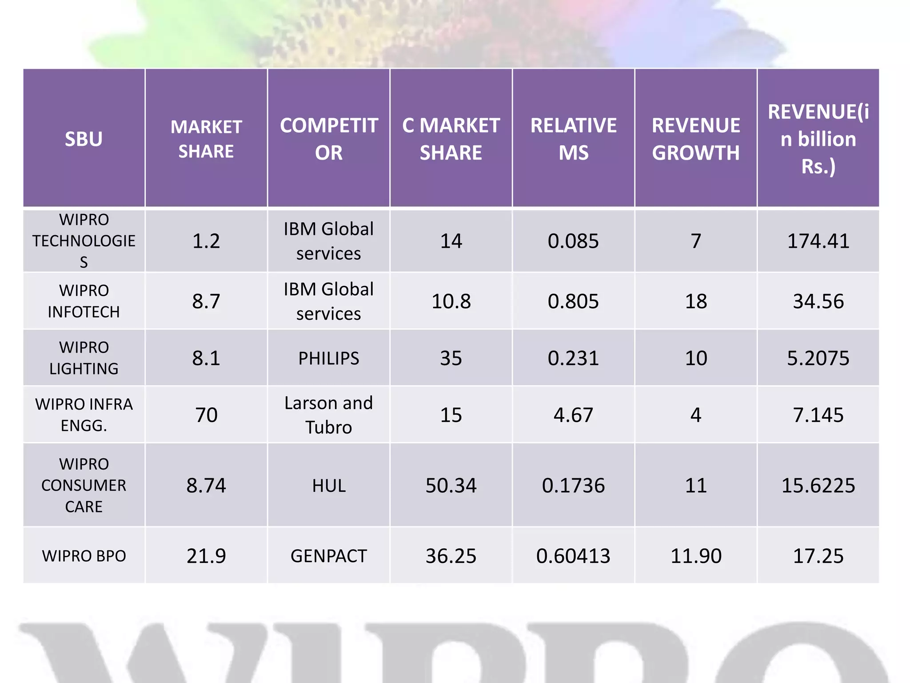
Task: Click relative MS value 4.67
Action: coord(574,415)
